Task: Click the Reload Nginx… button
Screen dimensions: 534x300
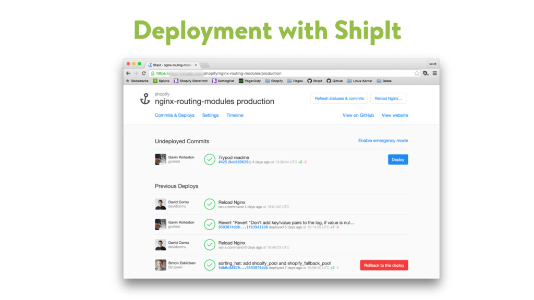Action: [388, 98]
